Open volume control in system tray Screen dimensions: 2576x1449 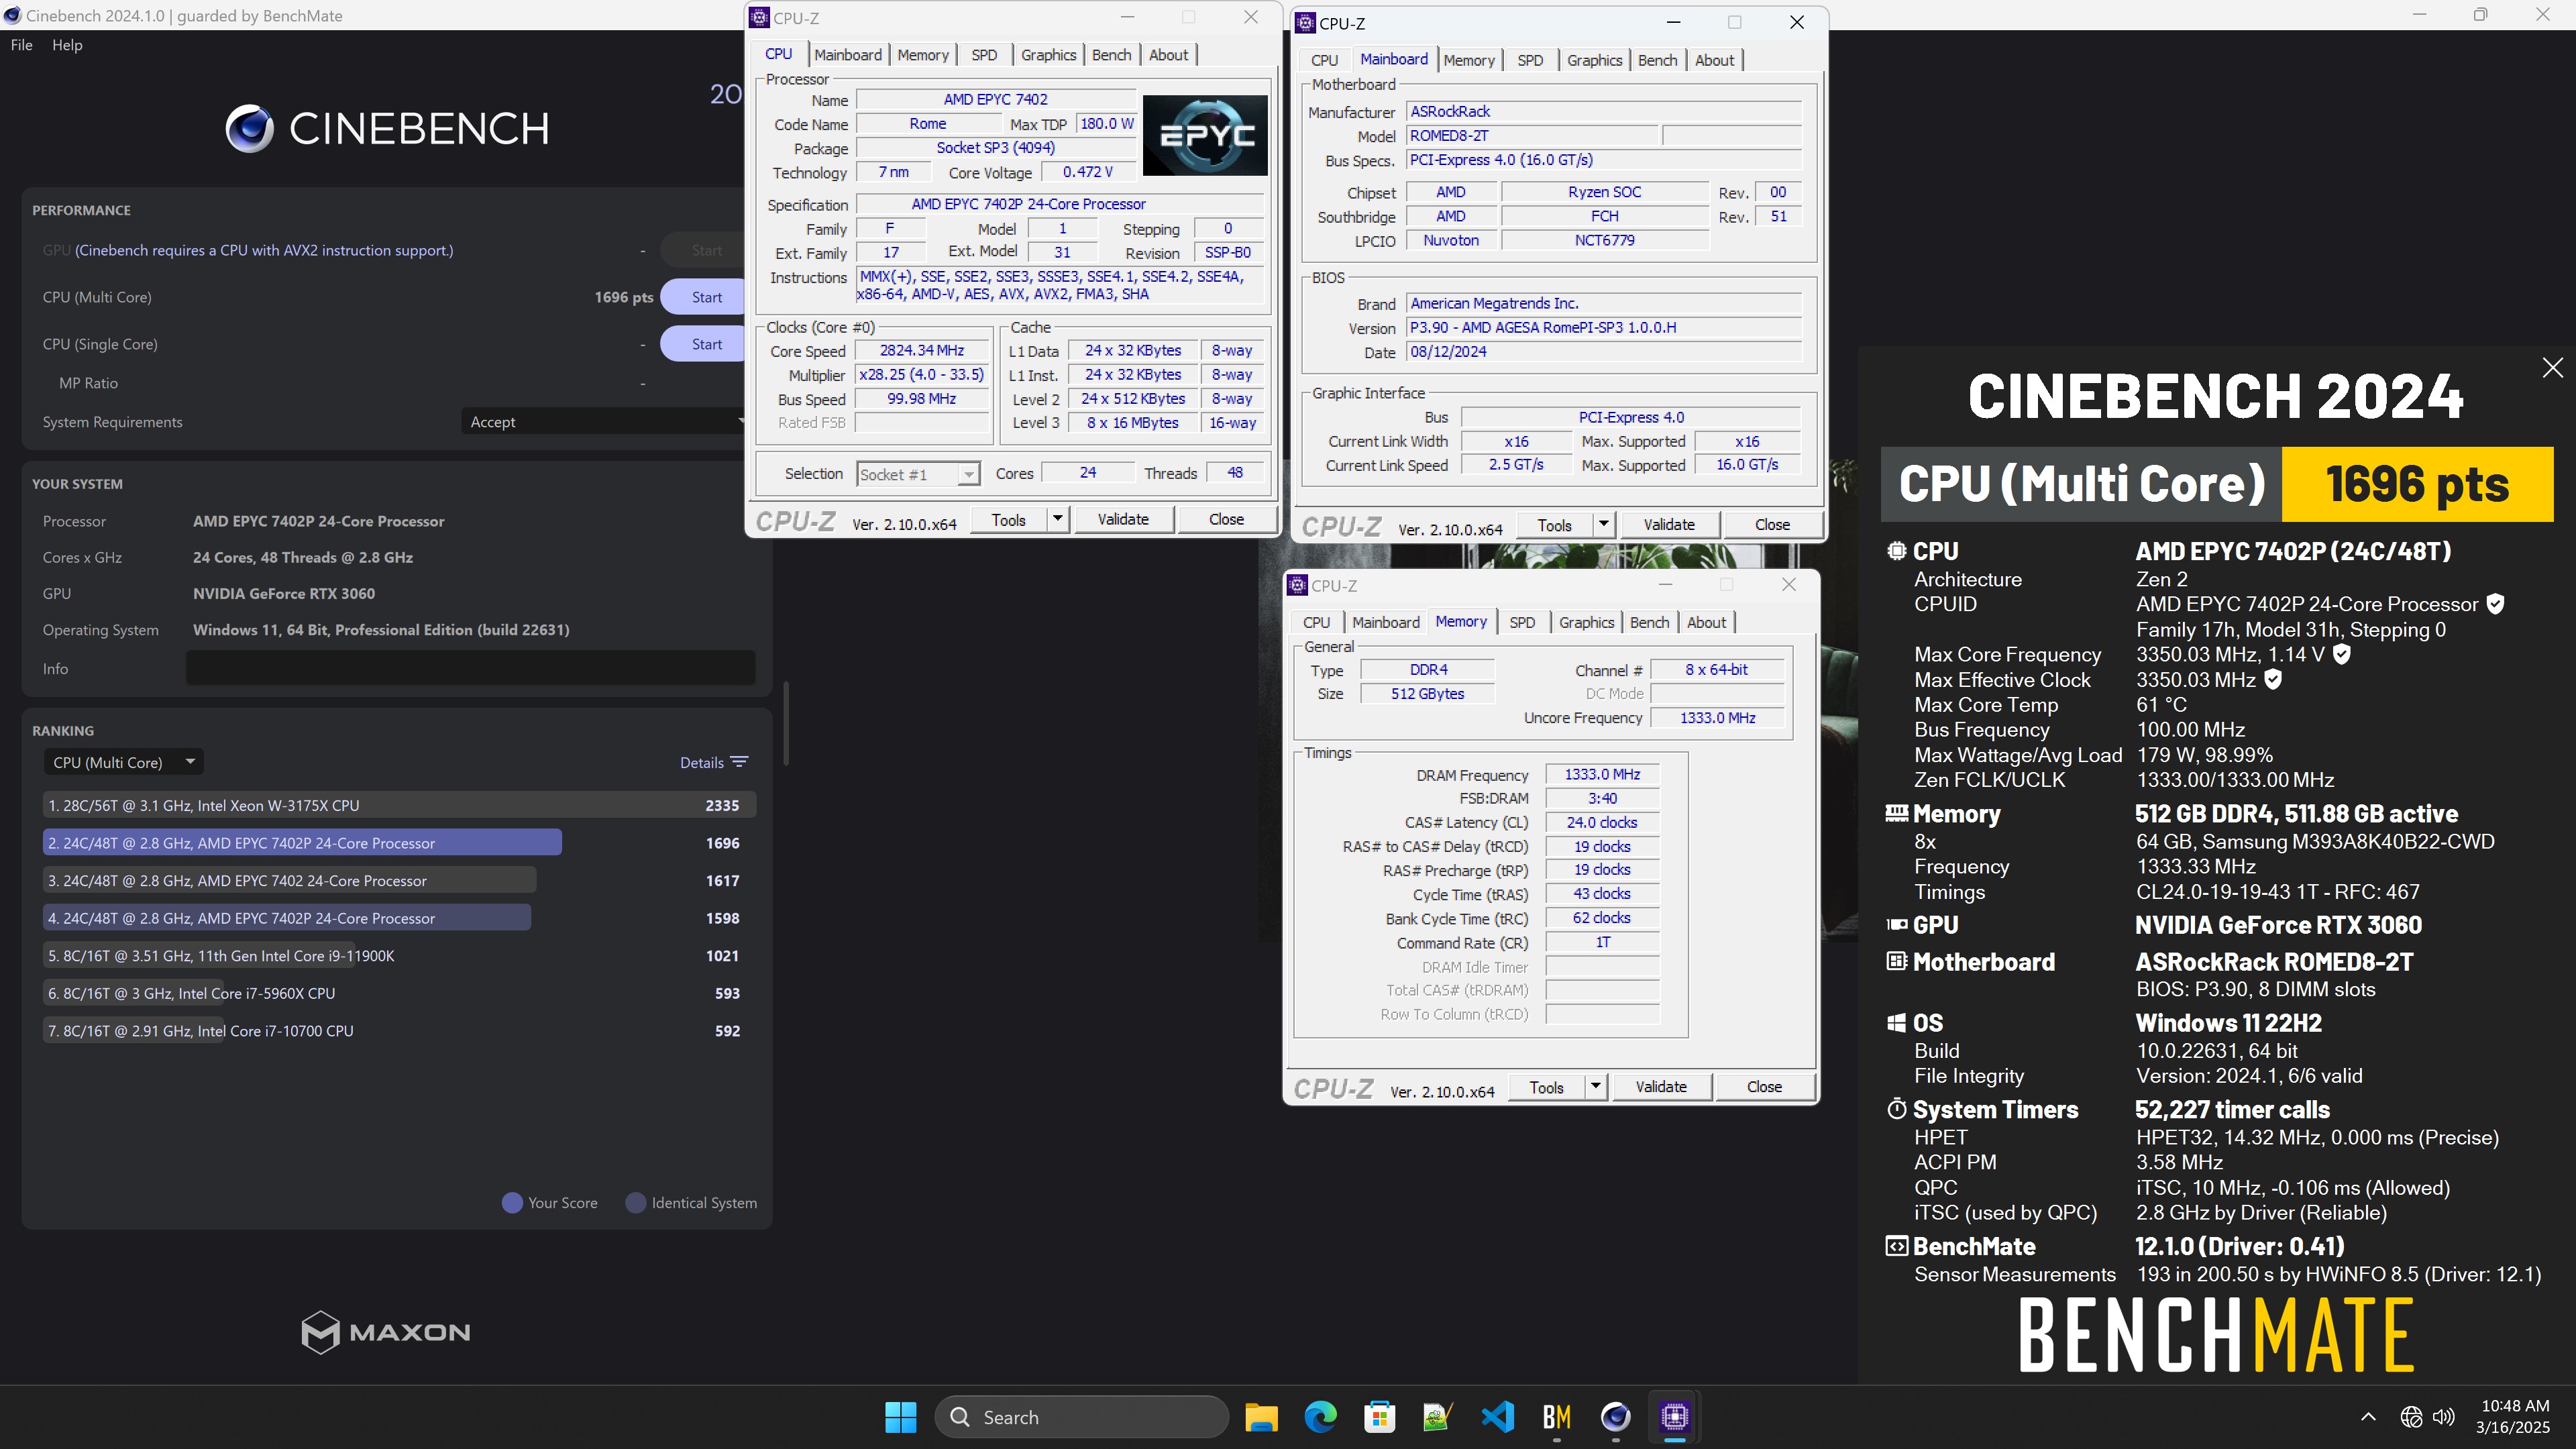coord(2444,1417)
